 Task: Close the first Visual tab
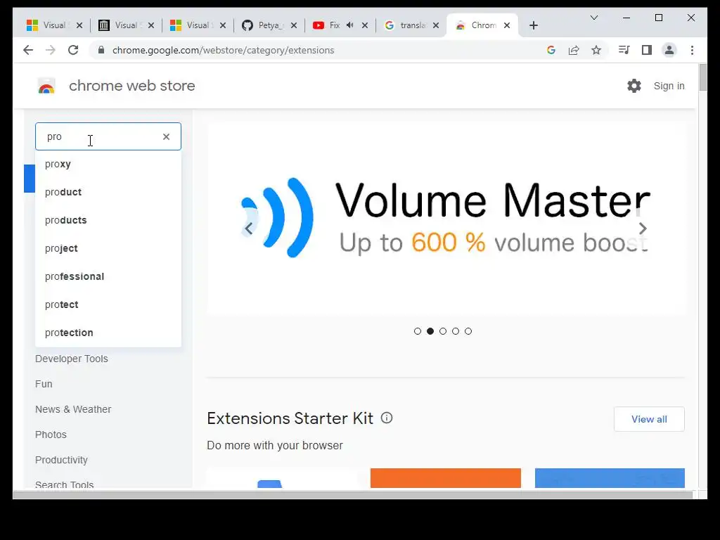coord(79,25)
